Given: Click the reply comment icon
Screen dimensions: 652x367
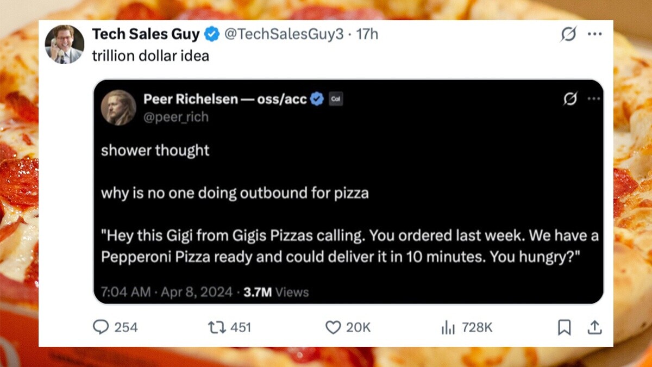Looking at the screenshot, I should pyautogui.click(x=101, y=327).
